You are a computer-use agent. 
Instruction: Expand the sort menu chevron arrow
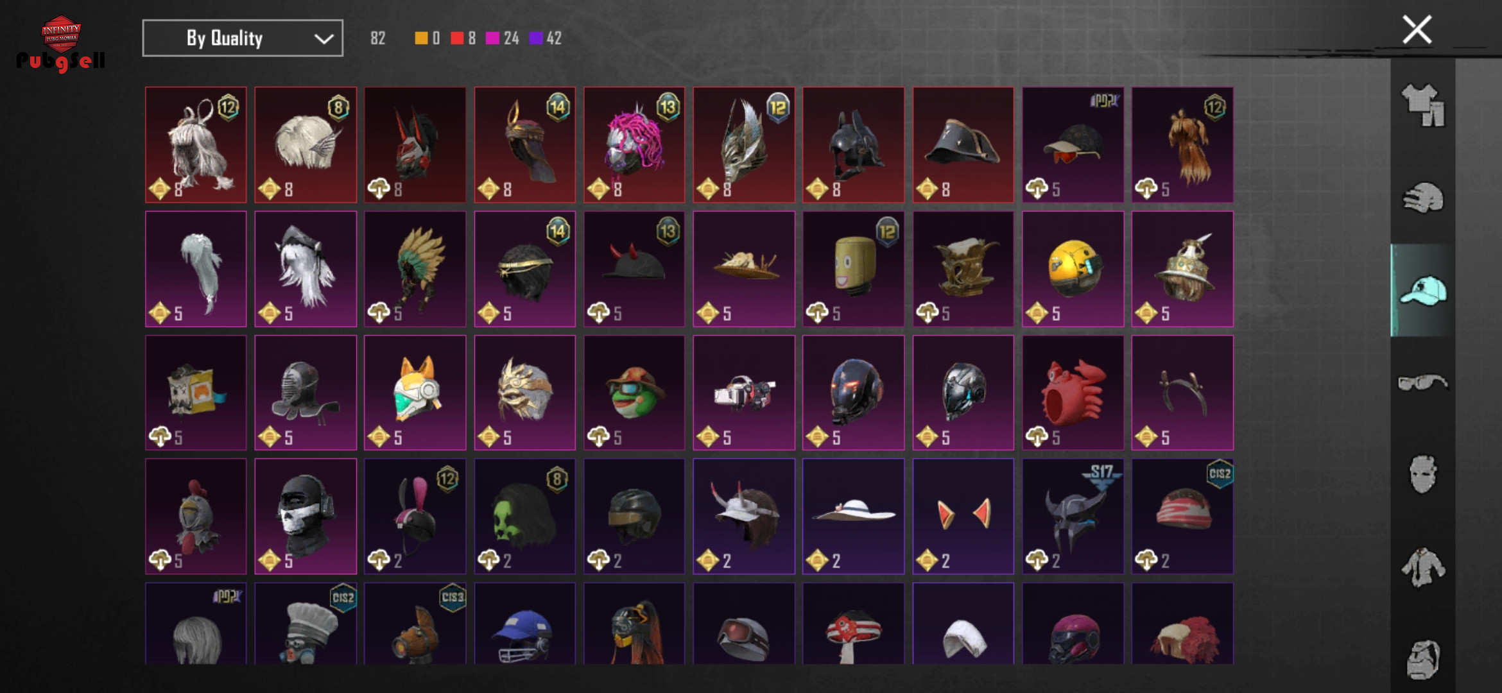(x=324, y=38)
